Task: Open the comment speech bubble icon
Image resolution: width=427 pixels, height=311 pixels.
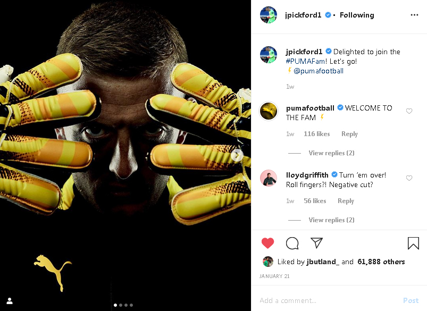Action: [292, 243]
